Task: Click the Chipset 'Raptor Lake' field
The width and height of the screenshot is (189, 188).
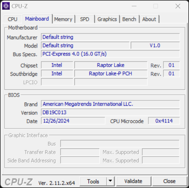Action: point(111,65)
